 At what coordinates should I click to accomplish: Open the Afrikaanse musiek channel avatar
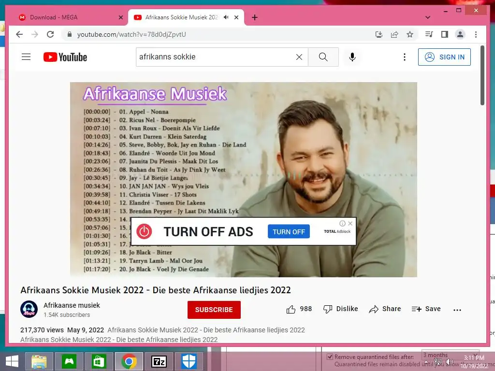point(29,309)
